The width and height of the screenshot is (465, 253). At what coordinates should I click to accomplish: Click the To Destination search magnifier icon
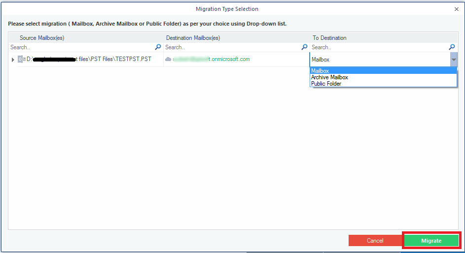pos(452,47)
